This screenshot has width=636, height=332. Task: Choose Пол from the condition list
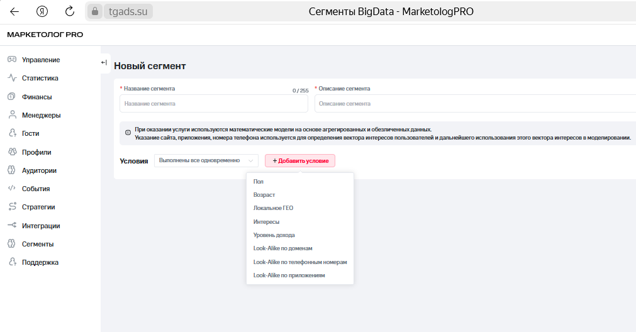click(259, 182)
